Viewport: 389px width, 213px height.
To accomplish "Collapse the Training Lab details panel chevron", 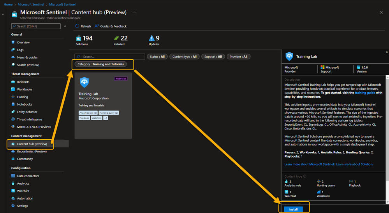I will (x=387, y=52).
